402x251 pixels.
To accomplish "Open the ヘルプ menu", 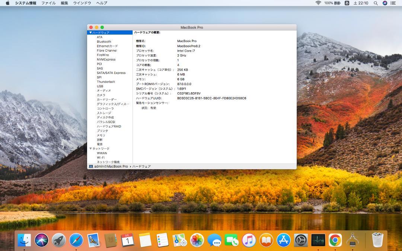I will click(x=102, y=3).
